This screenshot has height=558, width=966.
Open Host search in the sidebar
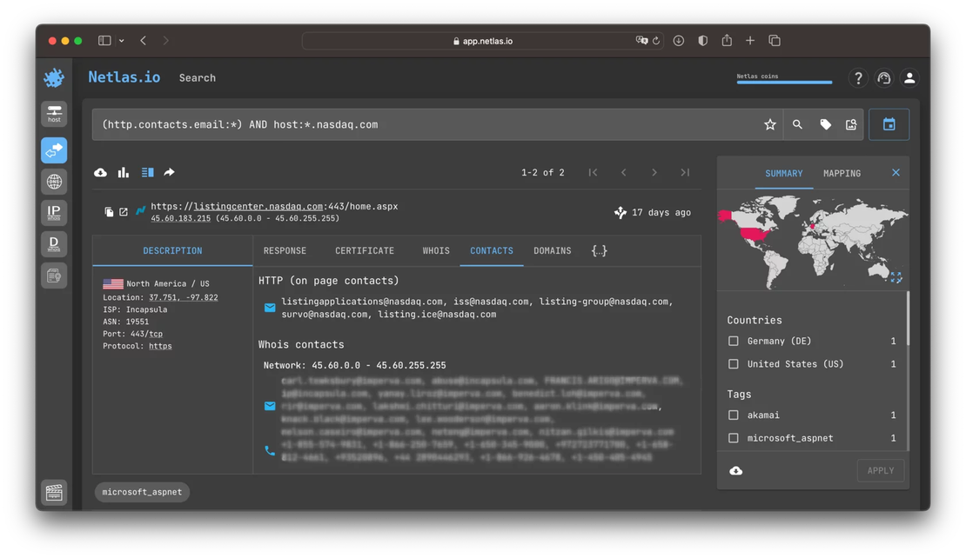coord(54,114)
